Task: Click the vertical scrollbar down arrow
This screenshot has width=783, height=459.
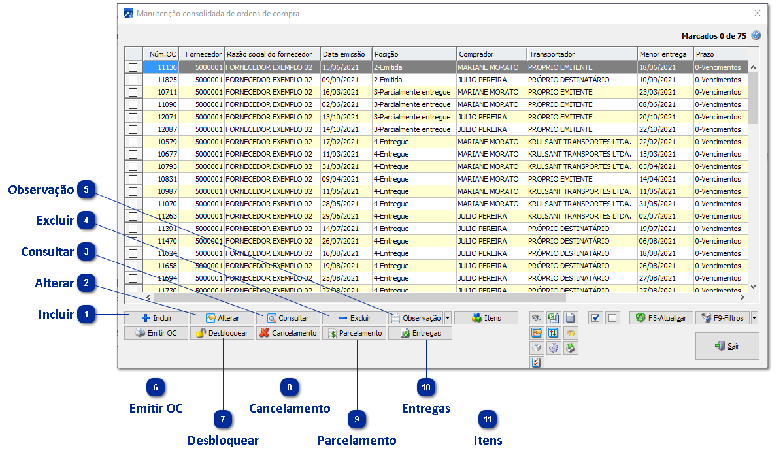Action: point(752,286)
